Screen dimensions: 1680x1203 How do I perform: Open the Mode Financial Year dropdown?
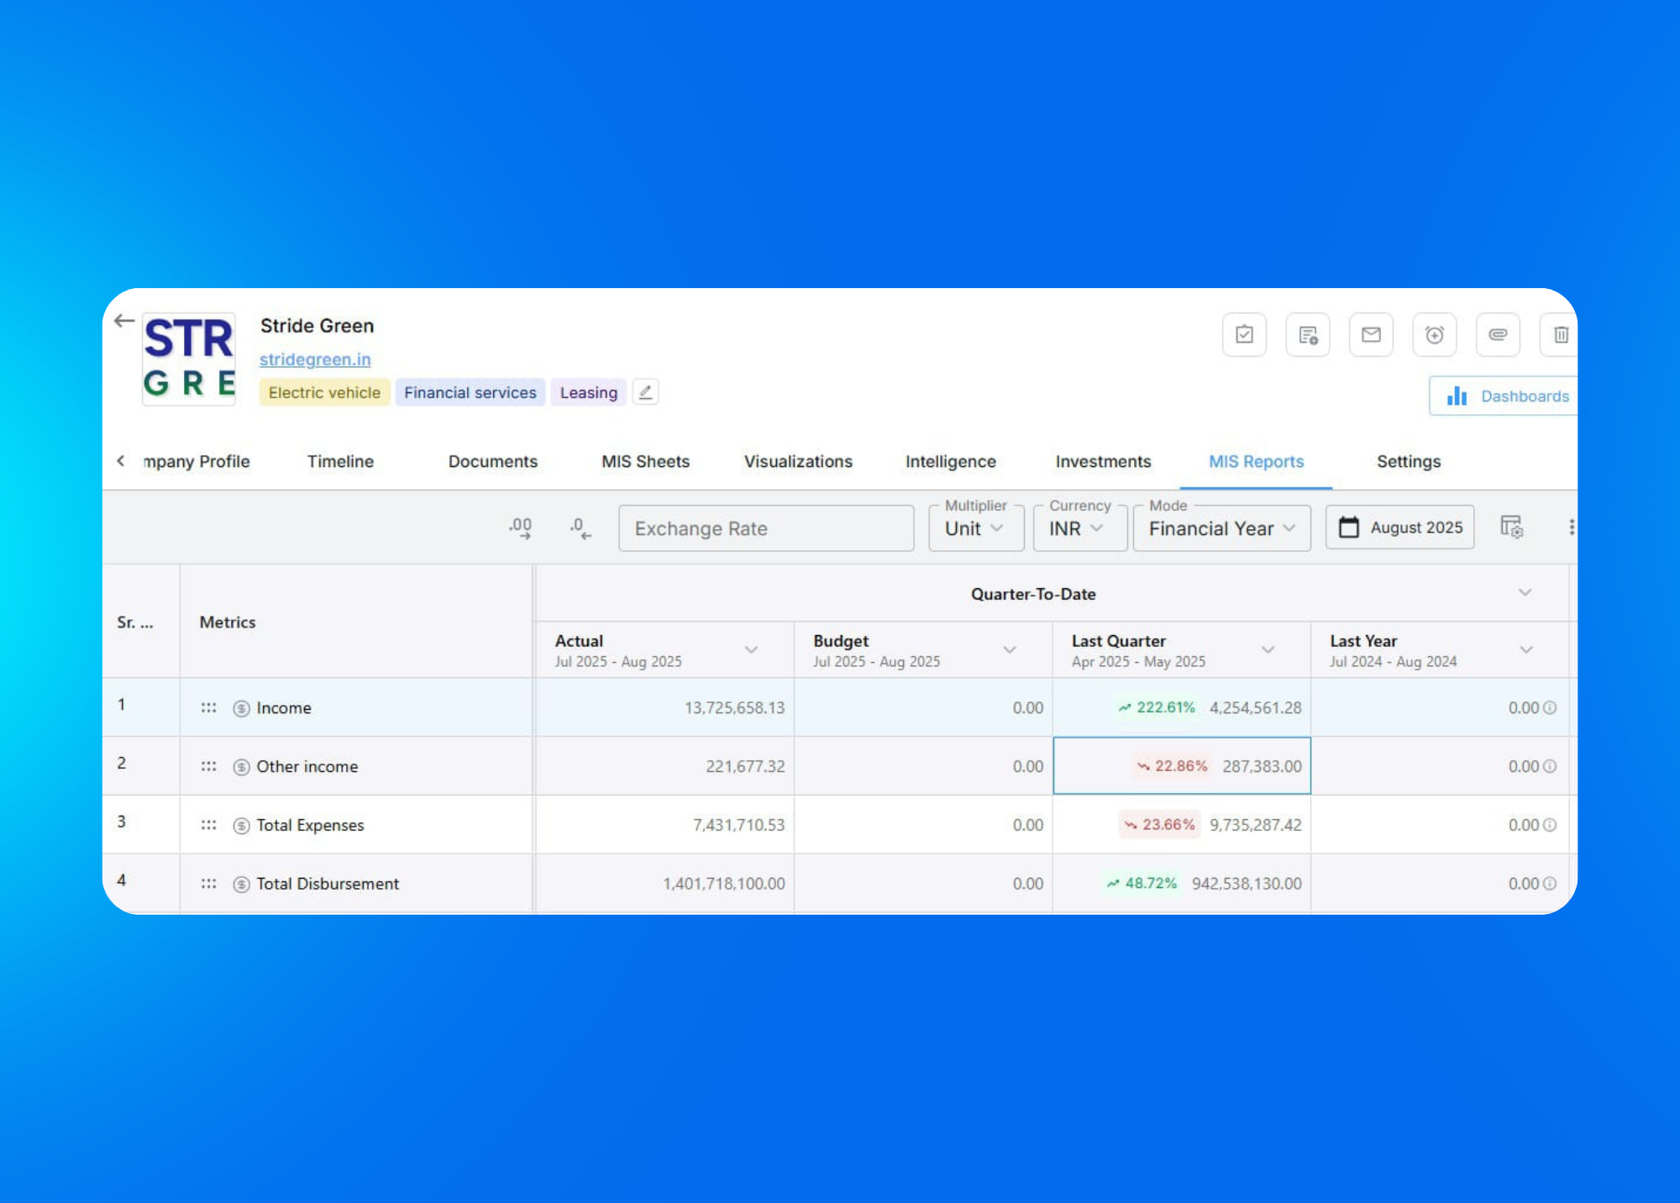pyautogui.click(x=1221, y=528)
